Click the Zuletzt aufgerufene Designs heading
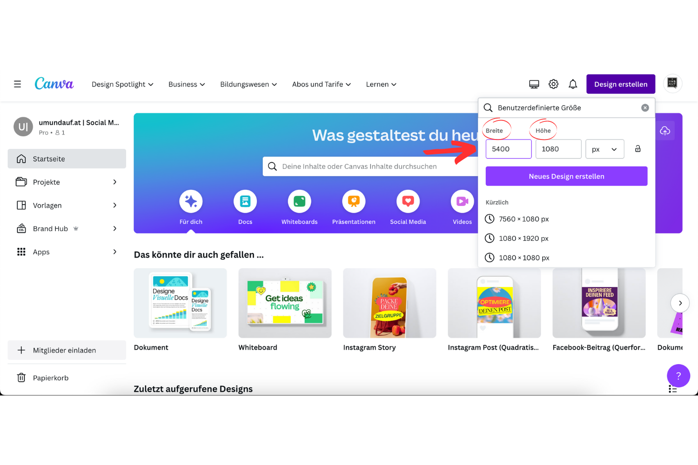The height and width of the screenshot is (465, 698). pos(193,389)
